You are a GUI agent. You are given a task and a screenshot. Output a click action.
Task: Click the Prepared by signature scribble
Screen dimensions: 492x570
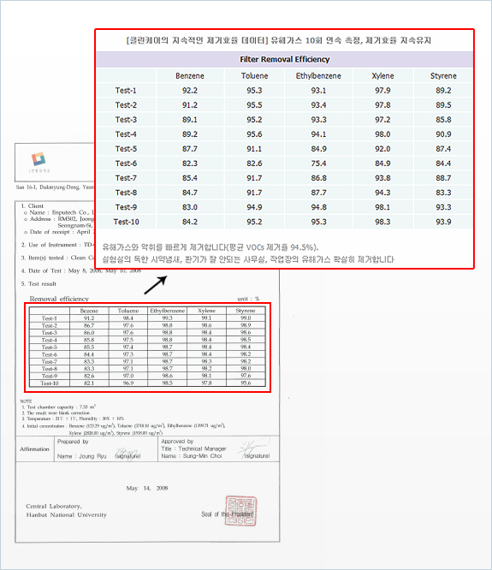pos(127,453)
